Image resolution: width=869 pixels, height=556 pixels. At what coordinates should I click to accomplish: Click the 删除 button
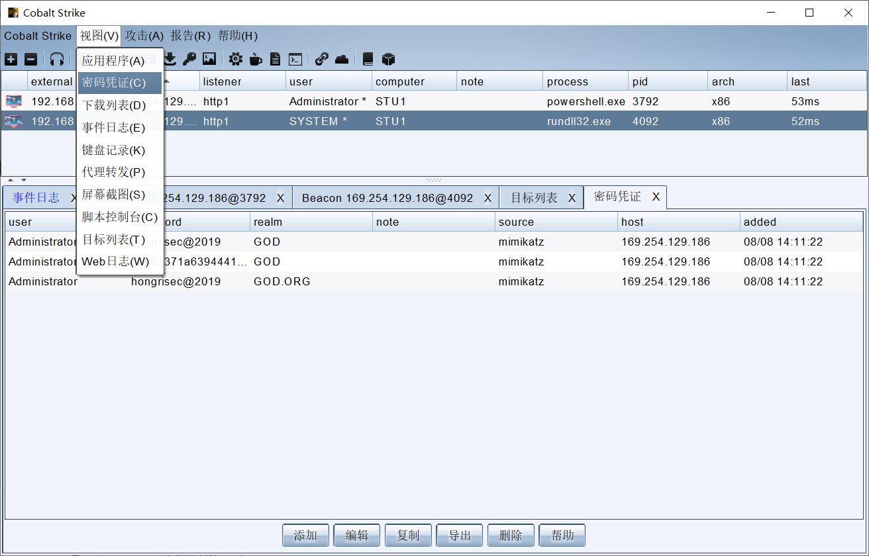(x=511, y=535)
